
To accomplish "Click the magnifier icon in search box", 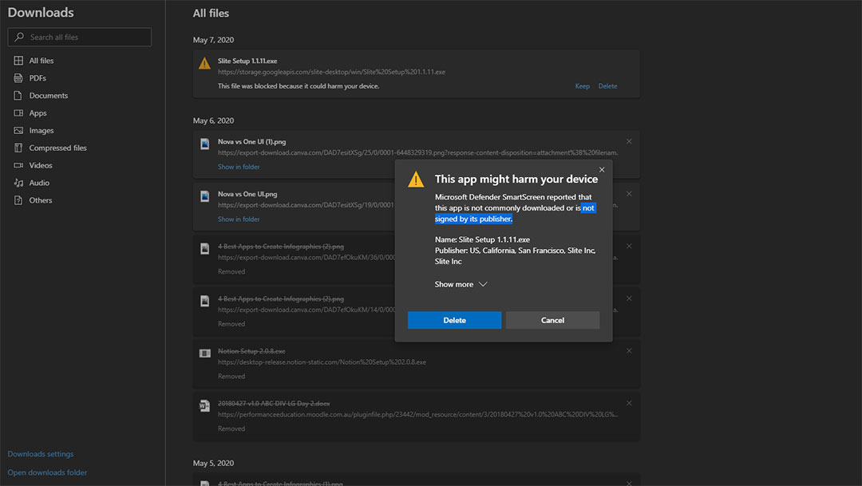I will coord(19,37).
